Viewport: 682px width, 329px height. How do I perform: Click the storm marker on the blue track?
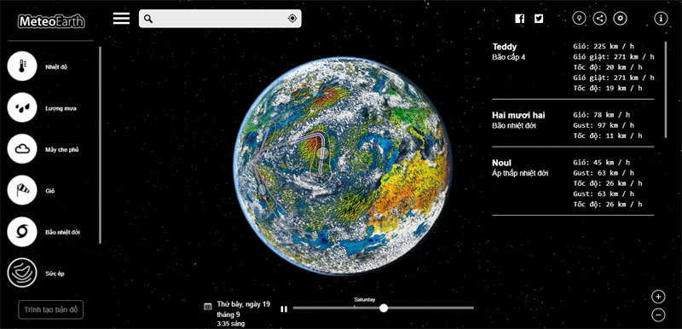pyautogui.click(x=322, y=153)
